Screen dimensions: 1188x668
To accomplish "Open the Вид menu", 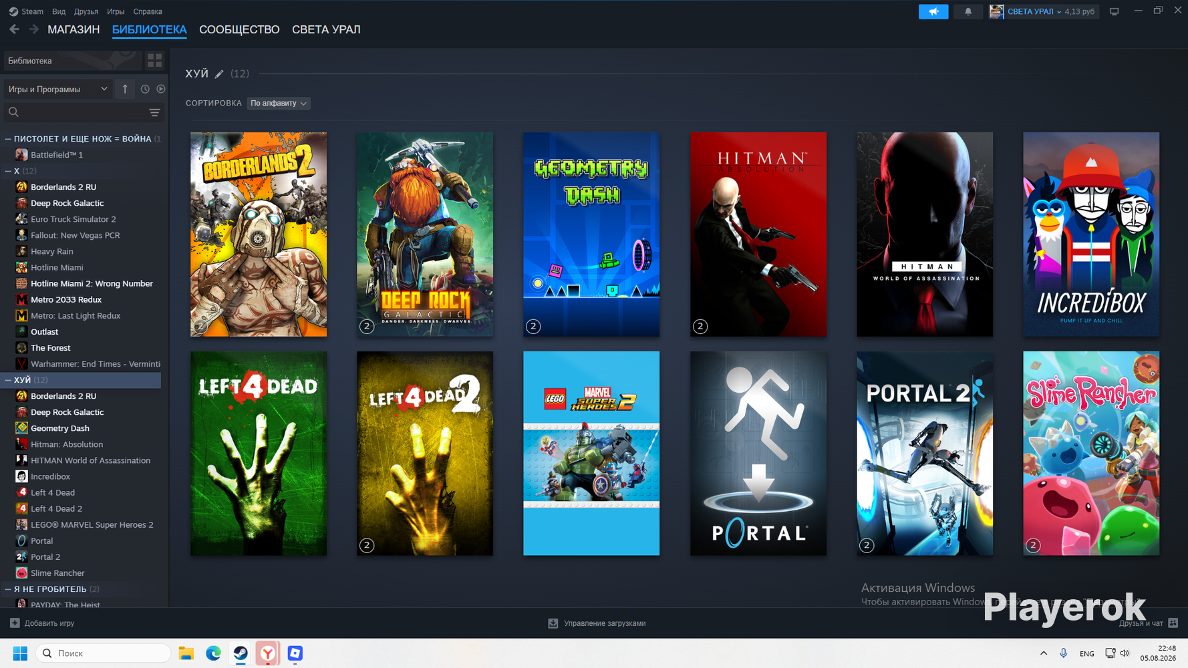I will 59,11.
